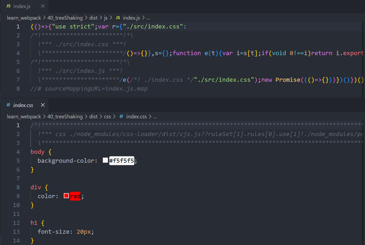This screenshot has width=365, height=245.
Task: Open the red color picker swatch
Action: (x=66, y=196)
